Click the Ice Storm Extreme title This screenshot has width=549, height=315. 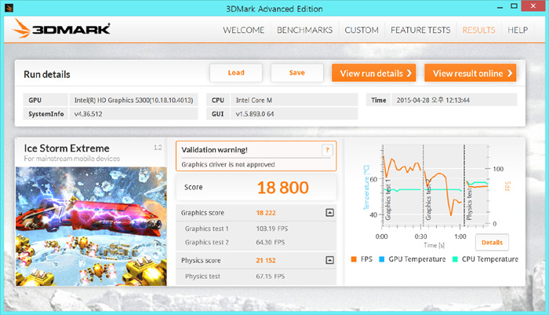(67, 148)
